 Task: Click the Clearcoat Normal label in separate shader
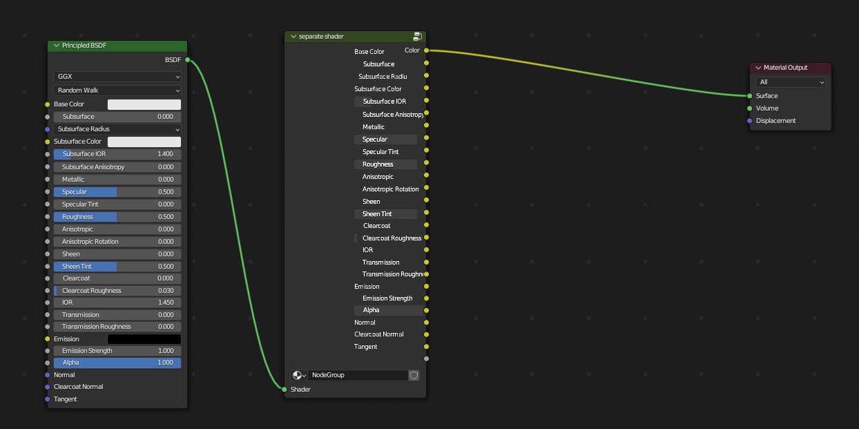tap(379, 334)
